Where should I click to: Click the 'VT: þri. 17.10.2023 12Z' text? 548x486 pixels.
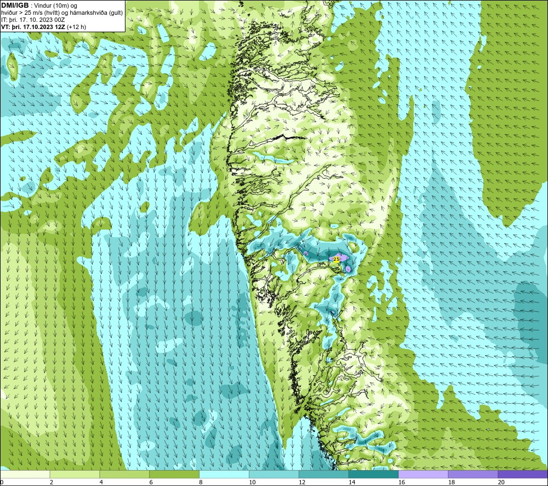click(33, 27)
